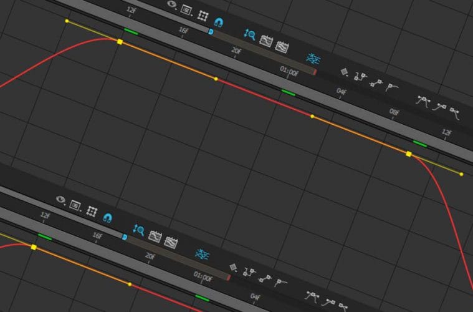Click the 01:00f mark on upper time ruler
This screenshot has width=473, height=312.
pos(289,71)
